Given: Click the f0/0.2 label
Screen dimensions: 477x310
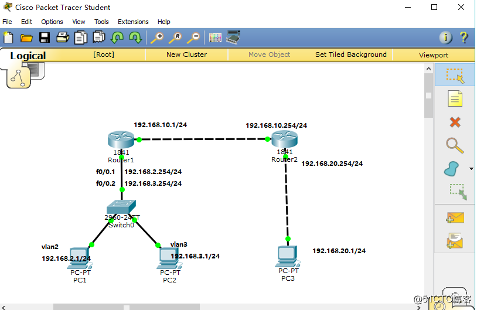Looking at the screenshot, I should tap(105, 184).
